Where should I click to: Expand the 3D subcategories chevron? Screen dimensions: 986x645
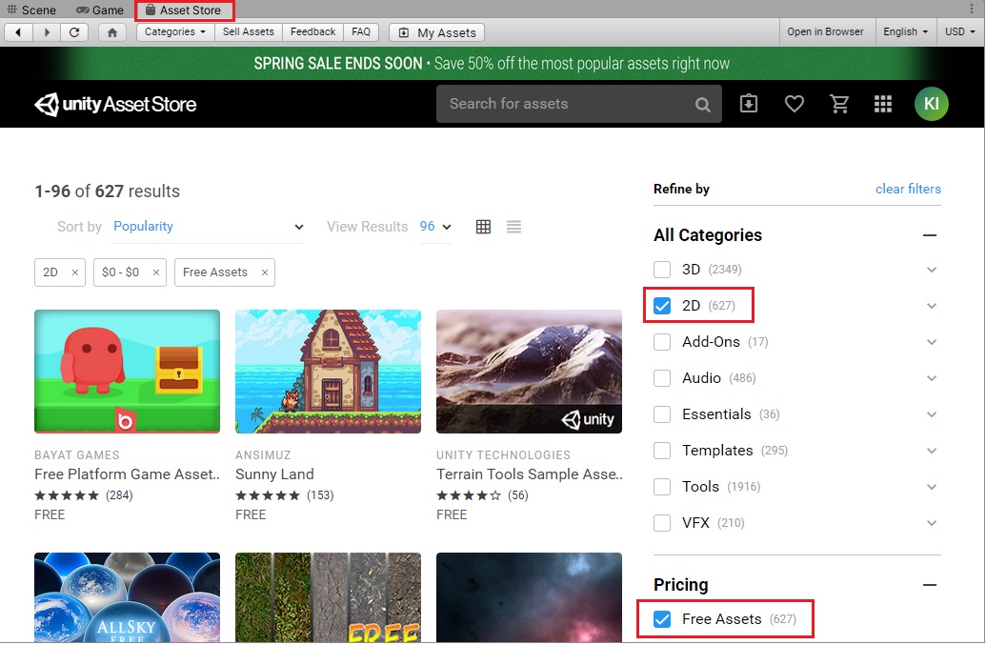[932, 270]
